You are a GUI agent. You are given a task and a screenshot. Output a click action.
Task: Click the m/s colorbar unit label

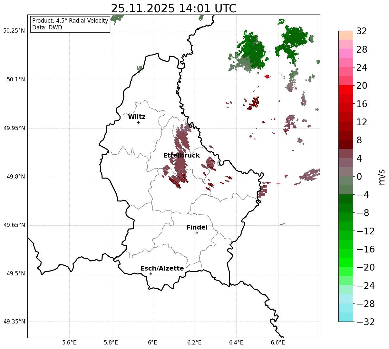click(382, 176)
